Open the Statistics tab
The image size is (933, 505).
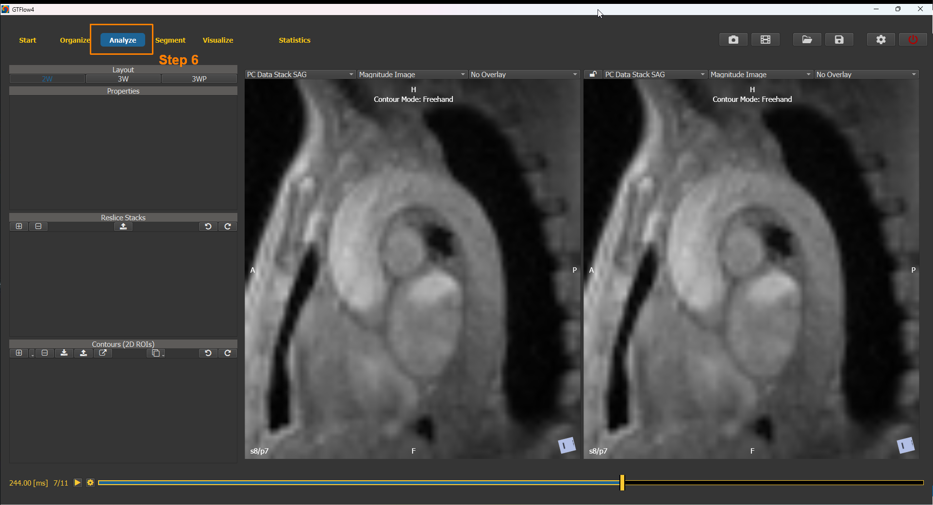[295, 40]
